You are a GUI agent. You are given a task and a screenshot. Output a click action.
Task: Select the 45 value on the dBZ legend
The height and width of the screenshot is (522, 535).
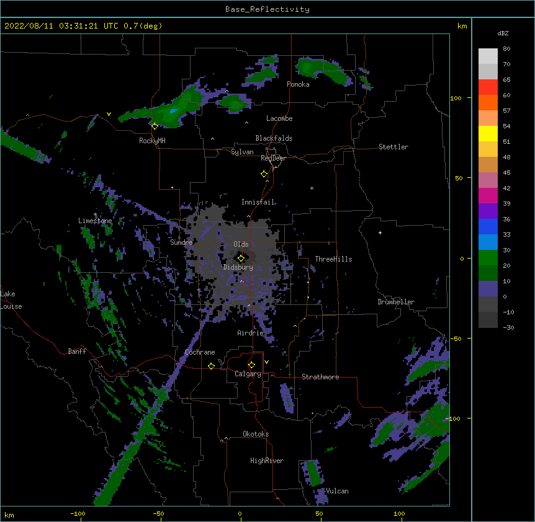point(506,172)
